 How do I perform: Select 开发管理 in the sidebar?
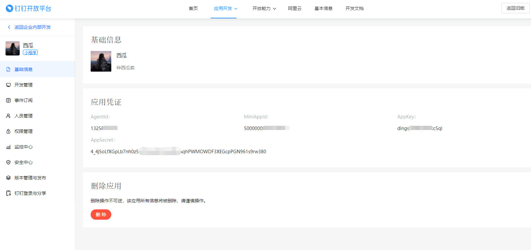pos(37,85)
